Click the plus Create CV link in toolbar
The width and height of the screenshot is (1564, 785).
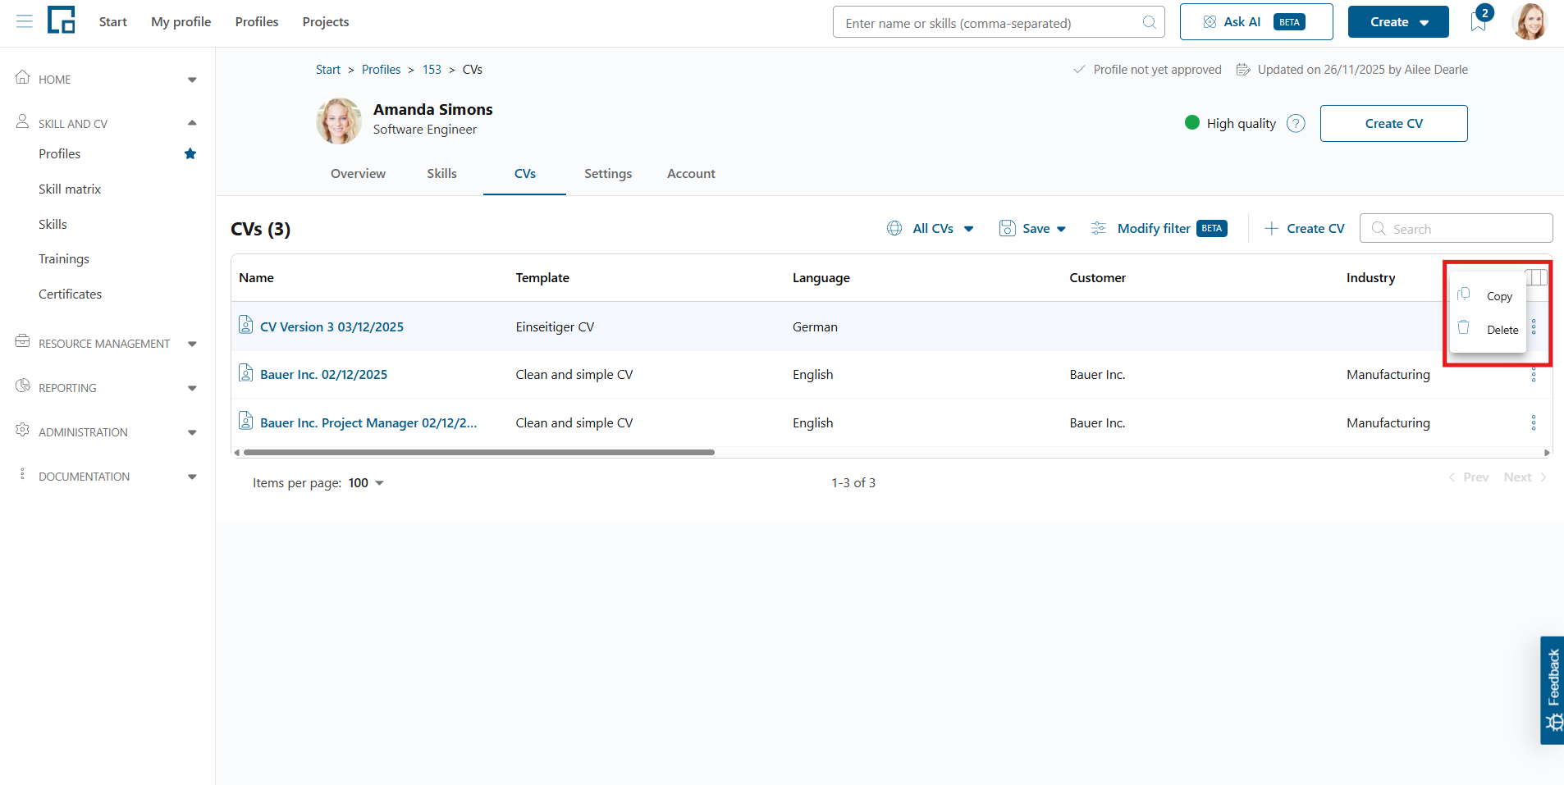(x=1305, y=229)
